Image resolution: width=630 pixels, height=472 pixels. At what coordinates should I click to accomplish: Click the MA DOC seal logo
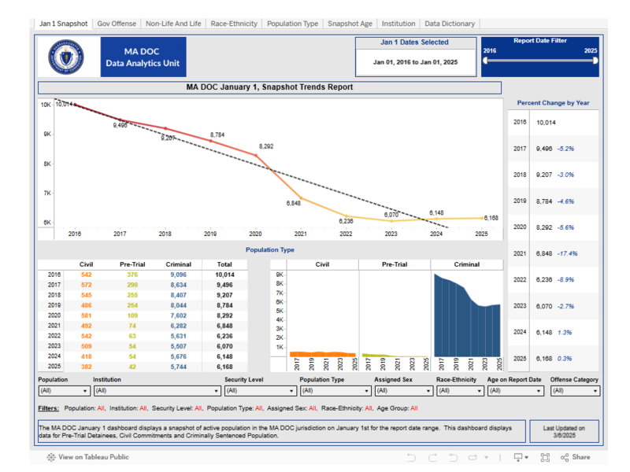tap(65, 56)
